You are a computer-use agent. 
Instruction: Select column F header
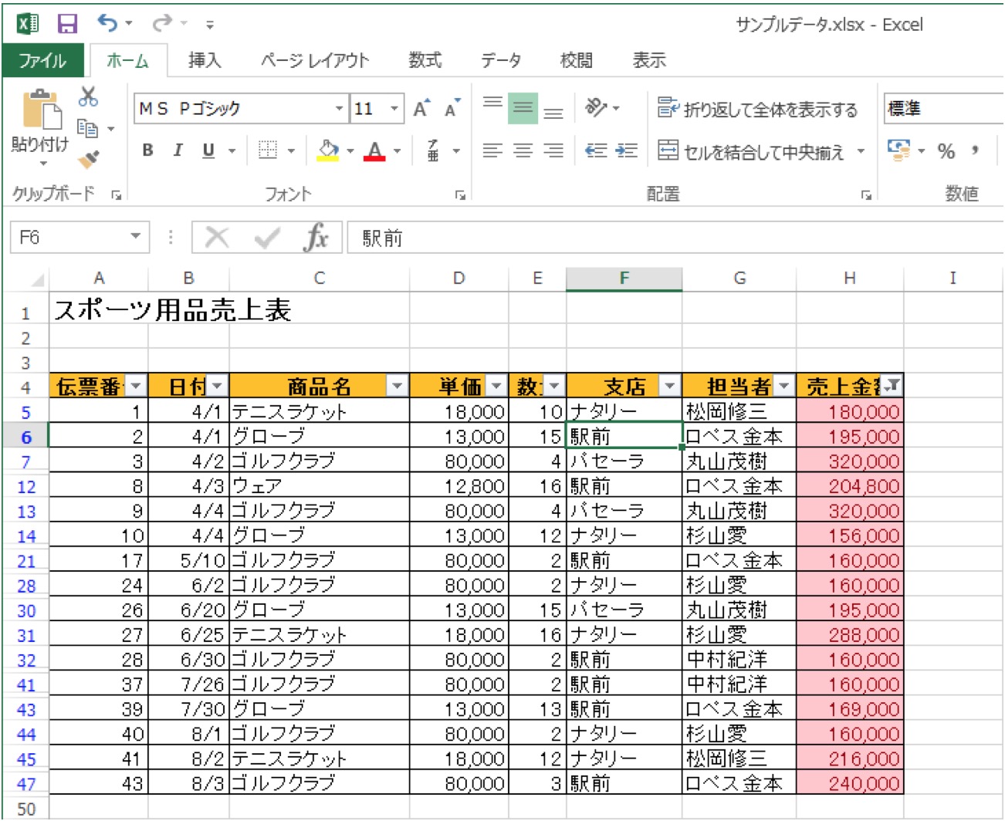pos(624,279)
